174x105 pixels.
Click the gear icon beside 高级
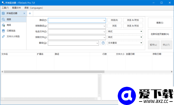[3, 25]
